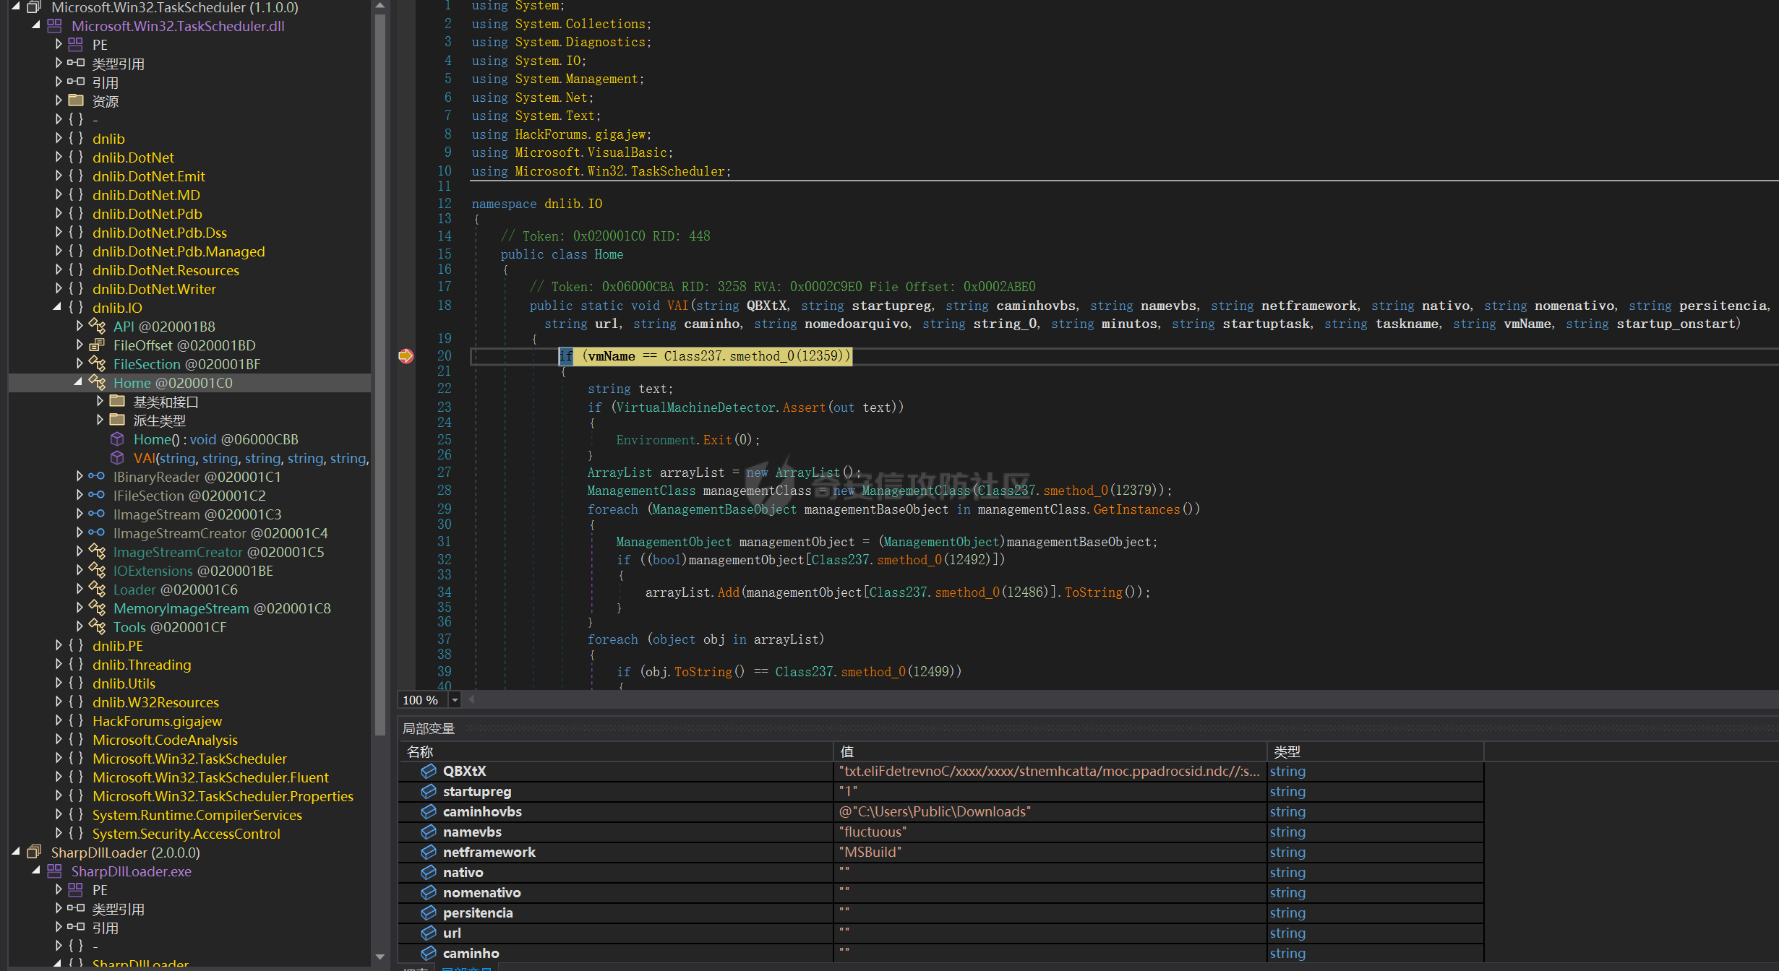Click the 资源 folder icon

click(76, 101)
